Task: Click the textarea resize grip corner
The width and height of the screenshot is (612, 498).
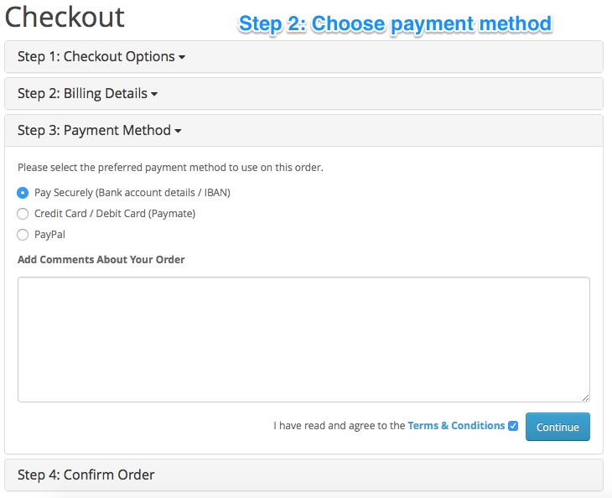Action: [585, 397]
